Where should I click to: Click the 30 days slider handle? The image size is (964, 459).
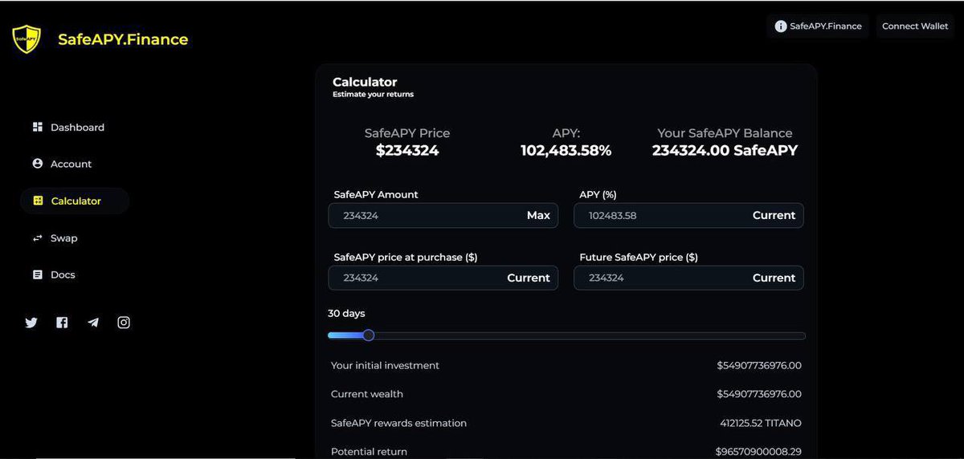coord(368,335)
